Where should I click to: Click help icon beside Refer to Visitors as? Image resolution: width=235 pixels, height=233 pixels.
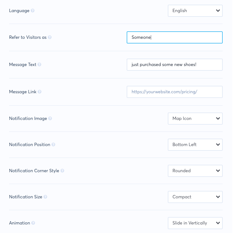click(50, 37)
